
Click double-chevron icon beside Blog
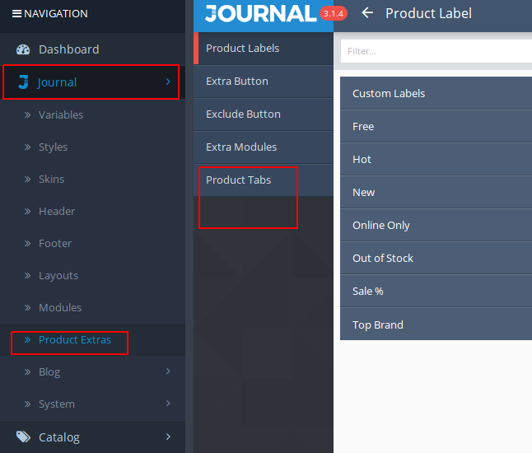(x=27, y=372)
